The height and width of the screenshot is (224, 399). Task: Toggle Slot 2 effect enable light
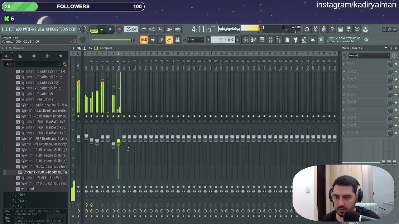coord(396,72)
